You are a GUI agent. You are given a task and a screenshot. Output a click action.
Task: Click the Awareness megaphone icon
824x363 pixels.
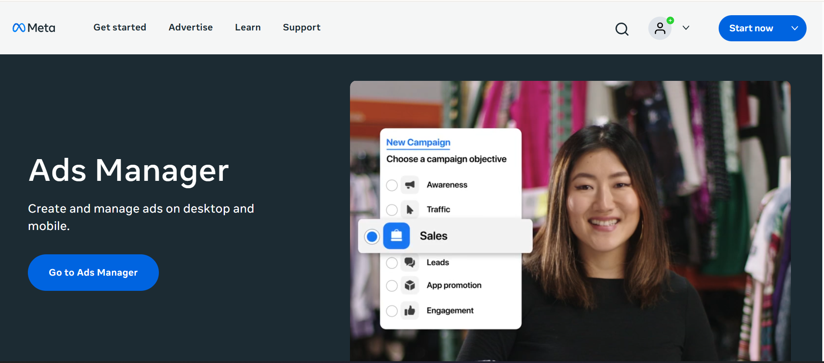click(x=410, y=185)
